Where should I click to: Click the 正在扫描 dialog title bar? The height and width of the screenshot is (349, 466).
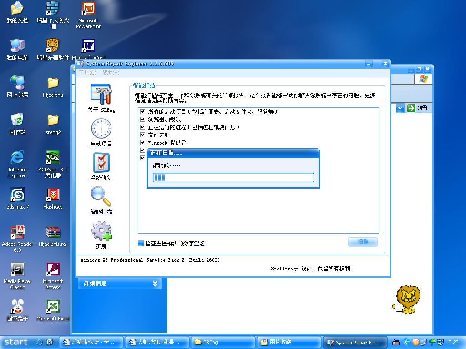233,153
